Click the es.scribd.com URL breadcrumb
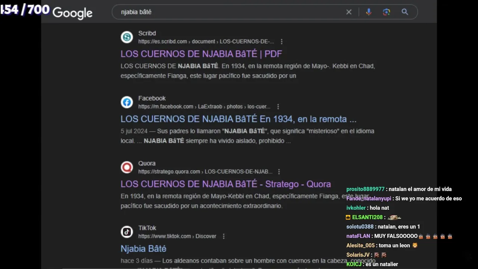478x269 pixels. [x=206, y=41]
